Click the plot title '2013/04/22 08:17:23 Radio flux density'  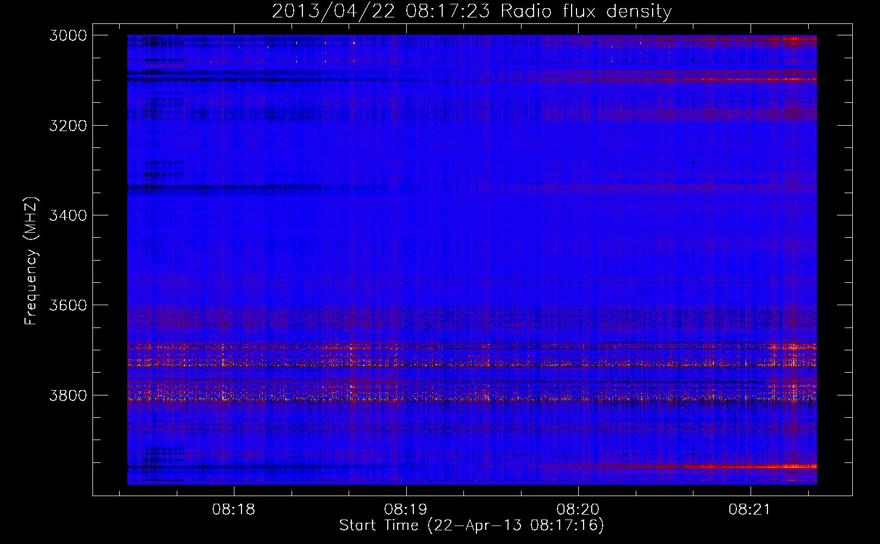pos(472,11)
